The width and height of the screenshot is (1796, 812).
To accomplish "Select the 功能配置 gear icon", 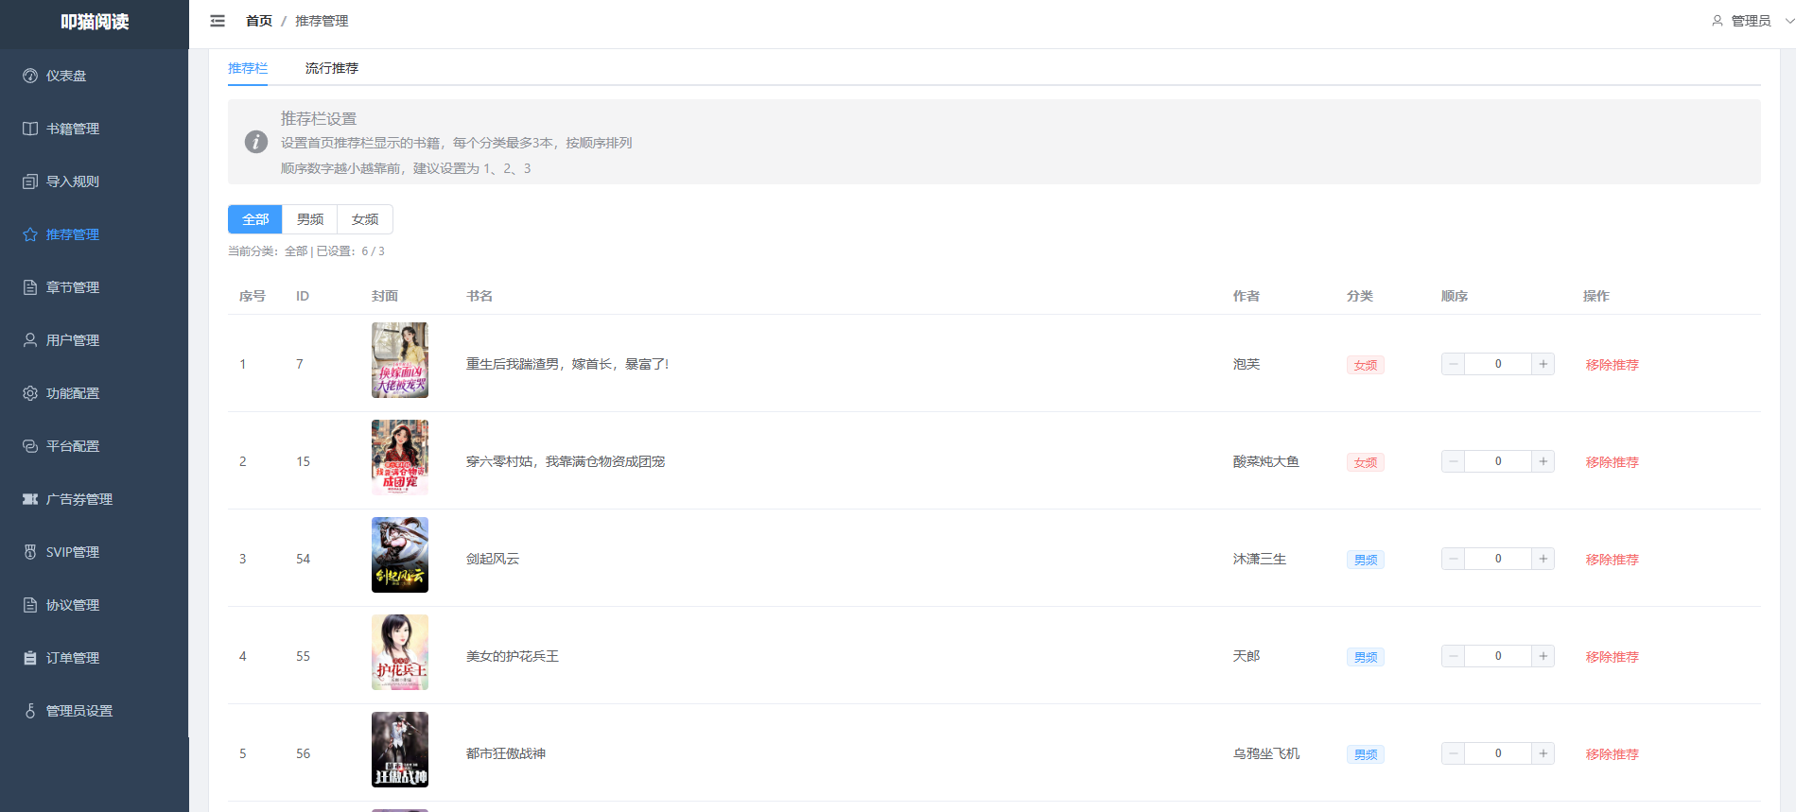I will (x=30, y=393).
